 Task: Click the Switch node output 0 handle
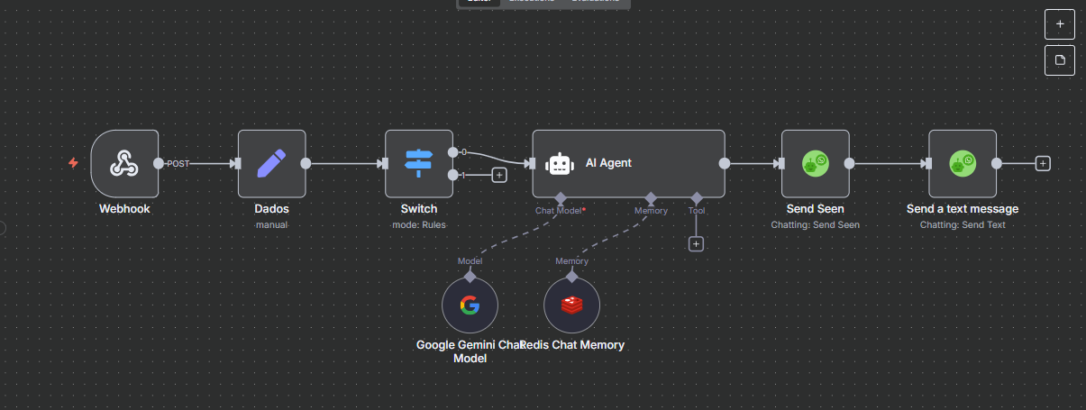[452, 152]
